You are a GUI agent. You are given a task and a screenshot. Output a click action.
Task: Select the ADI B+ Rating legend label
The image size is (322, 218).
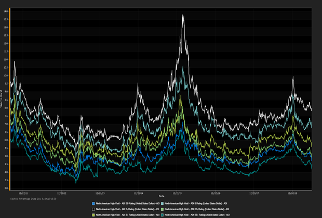128,215
